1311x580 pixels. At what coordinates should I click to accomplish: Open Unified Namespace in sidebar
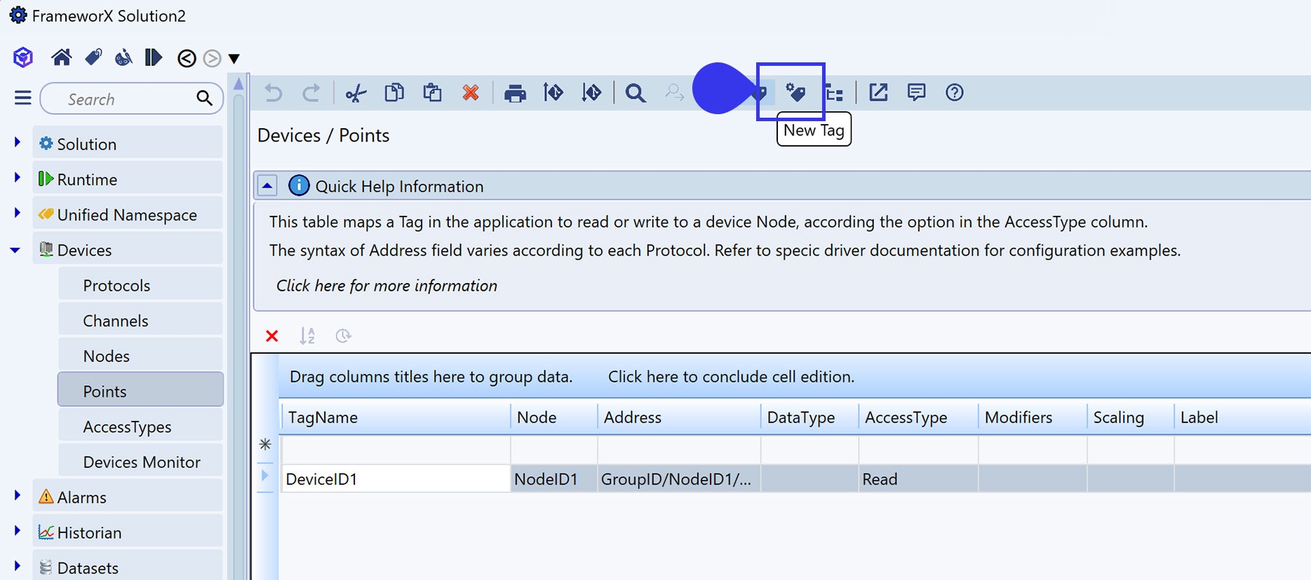(x=128, y=214)
